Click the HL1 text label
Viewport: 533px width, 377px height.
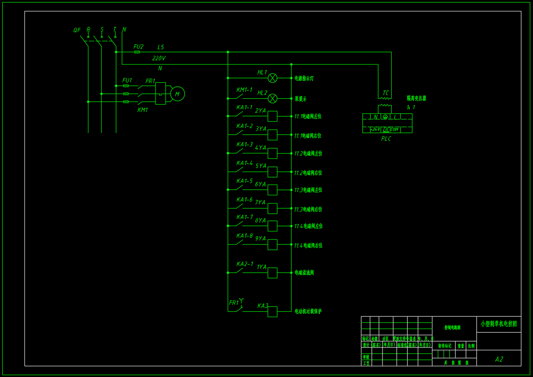tap(262, 72)
